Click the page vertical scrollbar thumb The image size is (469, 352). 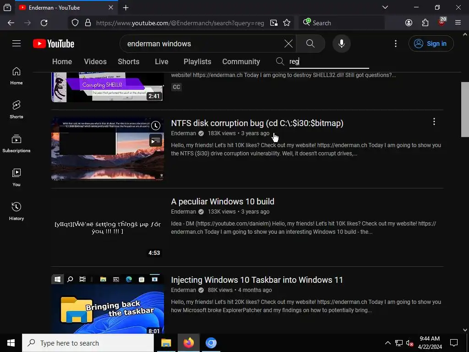[465, 109]
